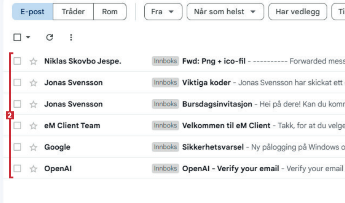Expand the select-all dropdown arrow

tap(28, 38)
